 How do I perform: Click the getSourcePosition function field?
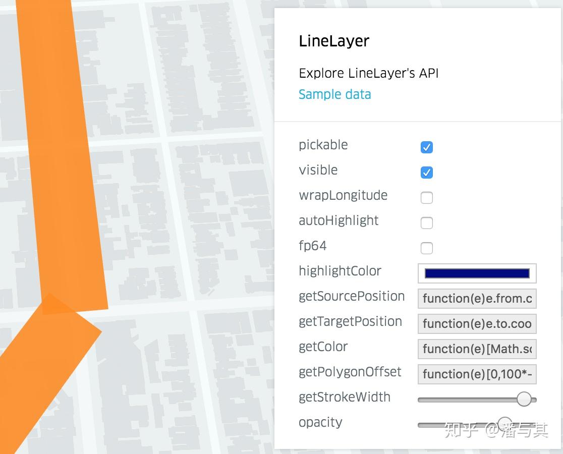pos(477,299)
